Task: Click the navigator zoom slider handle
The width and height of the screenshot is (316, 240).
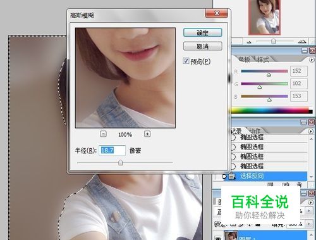Action: 273,41
